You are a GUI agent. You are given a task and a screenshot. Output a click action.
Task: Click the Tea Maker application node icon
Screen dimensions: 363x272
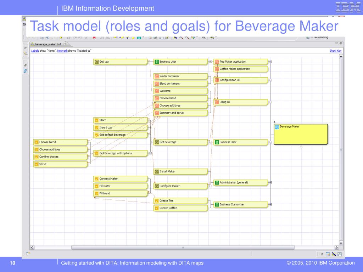point(217,62)
